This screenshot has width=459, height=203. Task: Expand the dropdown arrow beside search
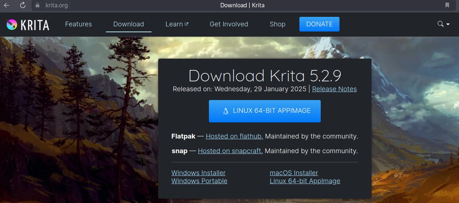point(448,25)
